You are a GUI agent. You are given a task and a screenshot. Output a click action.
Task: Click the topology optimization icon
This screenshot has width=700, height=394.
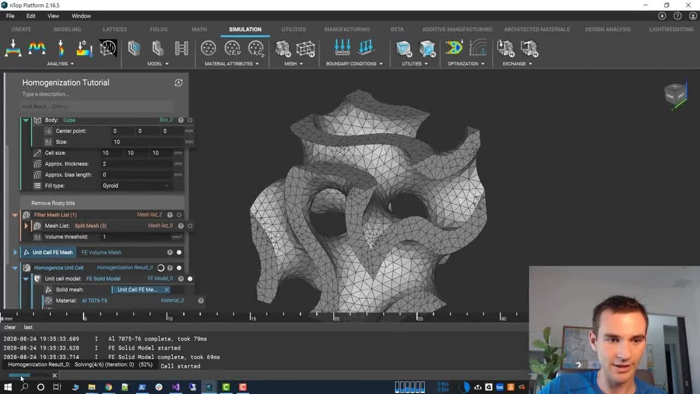pyautogui.click(x=454, y=48)
